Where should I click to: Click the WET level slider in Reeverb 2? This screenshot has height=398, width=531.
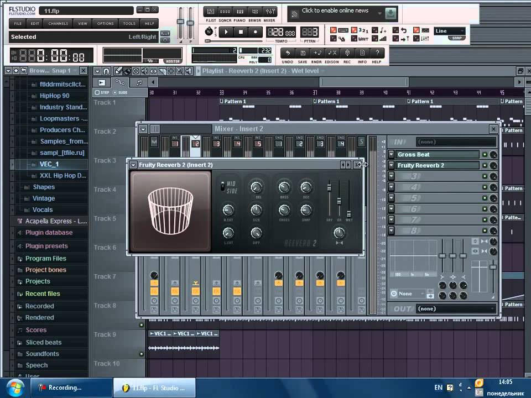tap(349, 213)
